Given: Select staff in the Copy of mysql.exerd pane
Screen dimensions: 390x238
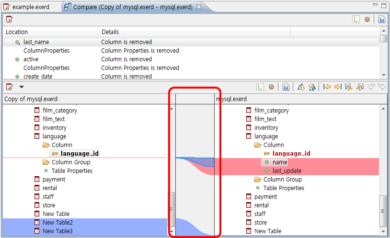Looking at the screenshot, I should click(48, 197).
